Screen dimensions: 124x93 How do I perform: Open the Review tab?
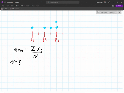(28, 6)
